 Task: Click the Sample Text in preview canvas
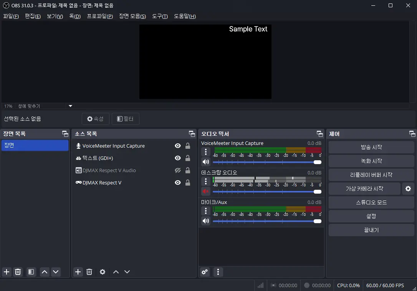(248, 29)
